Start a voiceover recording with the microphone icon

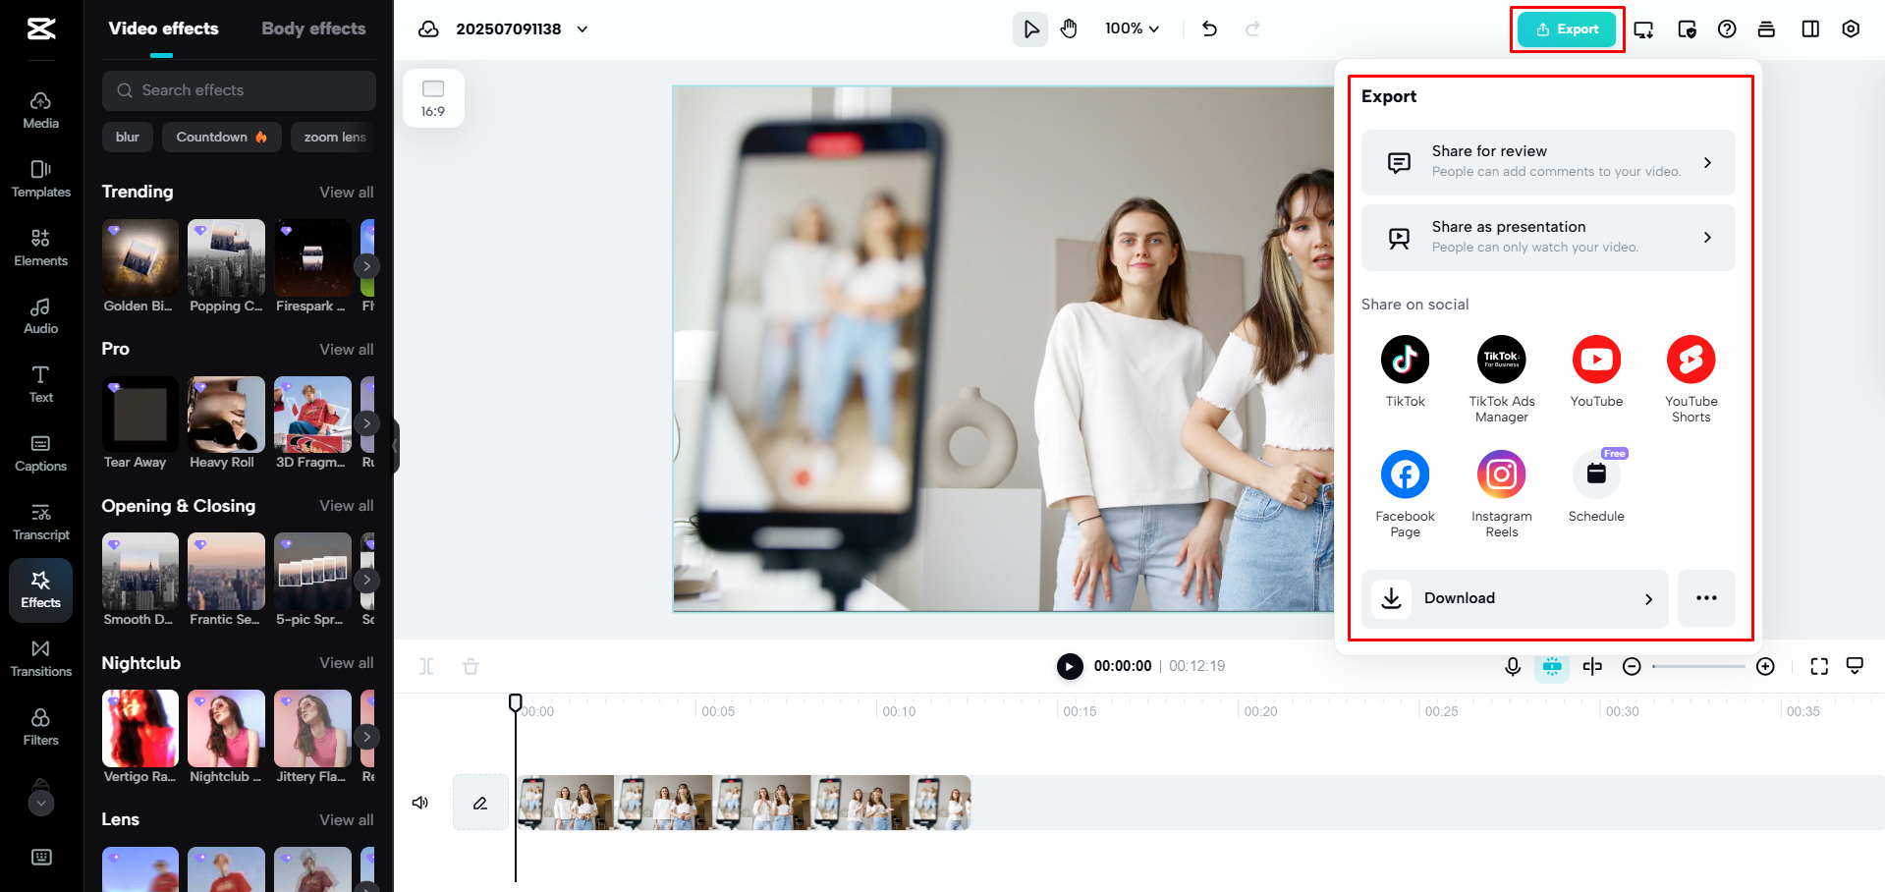pos(1512,666)
